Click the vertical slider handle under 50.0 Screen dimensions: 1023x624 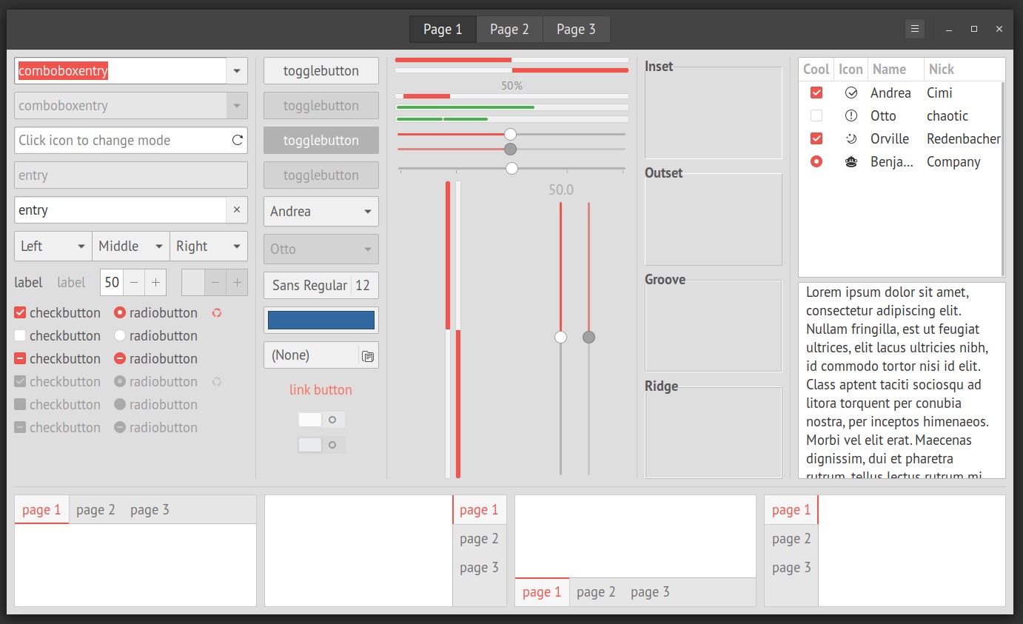[560, 337]
